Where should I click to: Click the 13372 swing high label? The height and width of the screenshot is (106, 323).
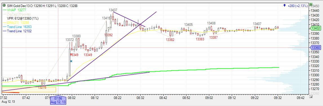click(70, 40)
